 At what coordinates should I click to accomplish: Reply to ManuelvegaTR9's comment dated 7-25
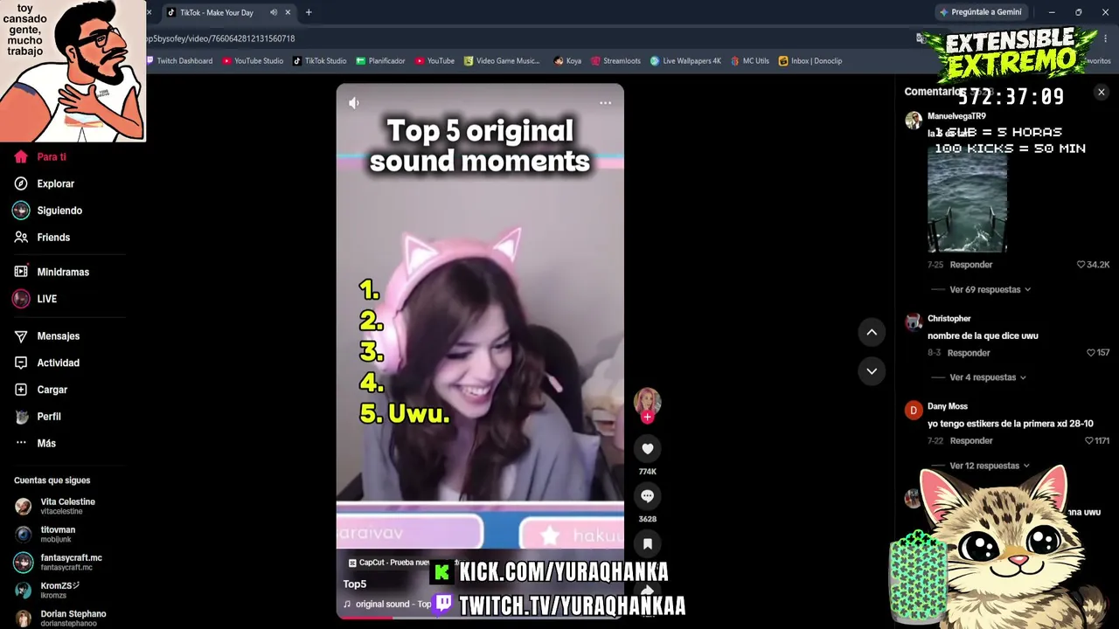click(971, 265)
